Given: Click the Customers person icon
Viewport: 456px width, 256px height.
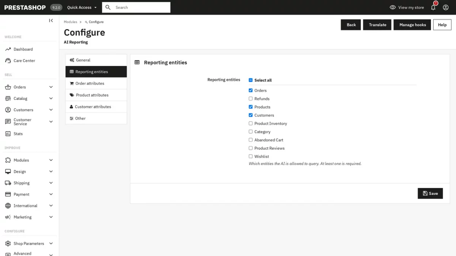Looking at the screenshot, I should point(8,110).
